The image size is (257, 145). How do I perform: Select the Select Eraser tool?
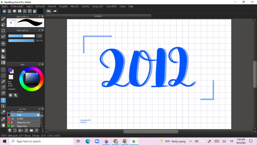[3, 93]
